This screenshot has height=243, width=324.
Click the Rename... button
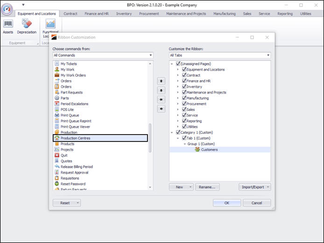click(207, 187)
